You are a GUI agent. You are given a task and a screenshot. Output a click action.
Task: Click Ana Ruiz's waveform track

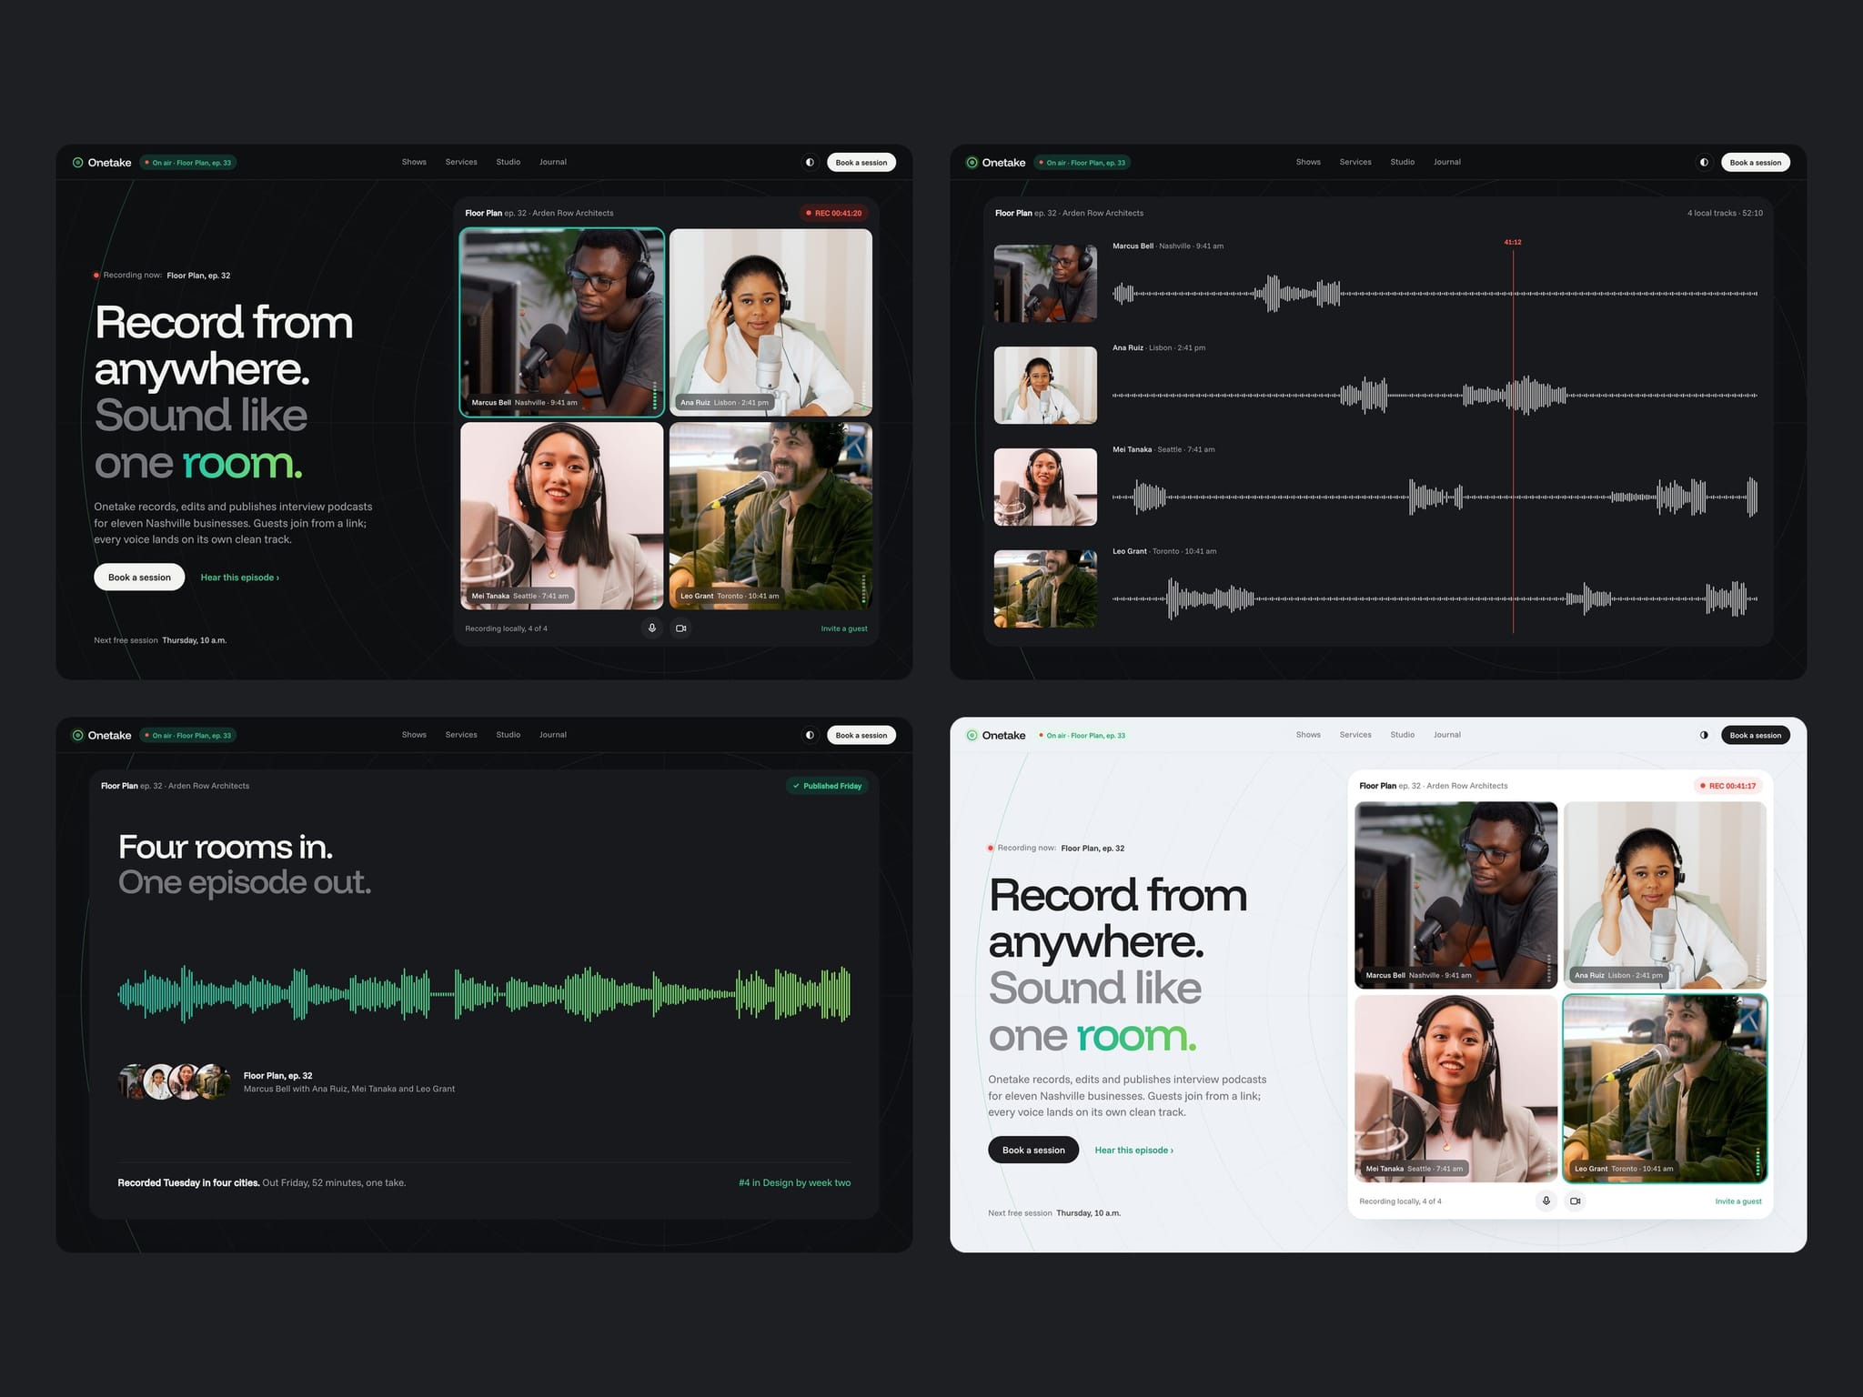(1435, 396)
